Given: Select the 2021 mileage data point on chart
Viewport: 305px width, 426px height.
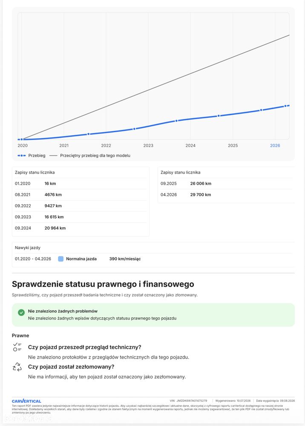Looking at the screenshot, I should 89,134.
